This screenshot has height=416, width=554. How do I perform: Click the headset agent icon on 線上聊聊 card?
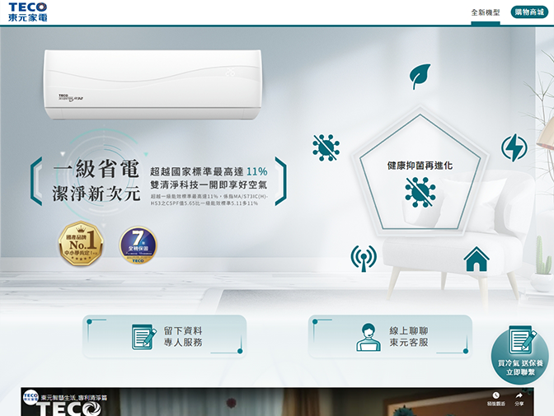click(x=369, y=337)
